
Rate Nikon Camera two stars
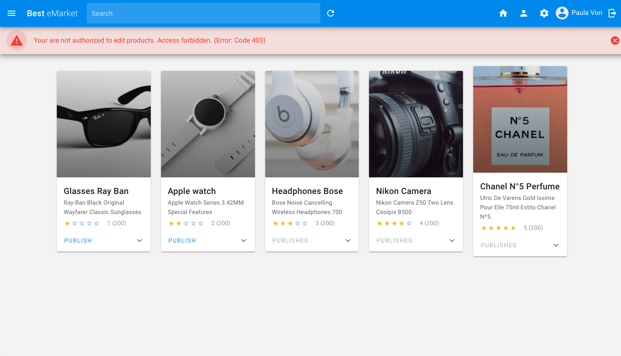[387, 223]
